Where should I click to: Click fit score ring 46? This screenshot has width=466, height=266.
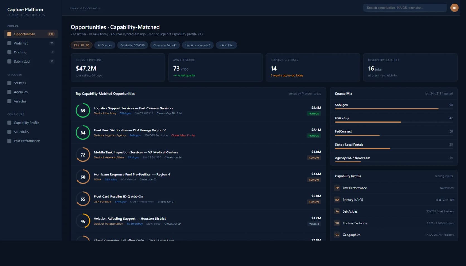83,221
